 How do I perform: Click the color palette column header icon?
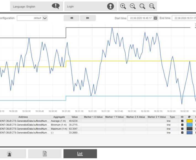[189, 117]
